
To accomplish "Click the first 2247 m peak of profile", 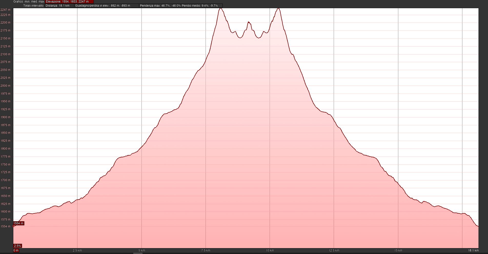I will [221, 8].
